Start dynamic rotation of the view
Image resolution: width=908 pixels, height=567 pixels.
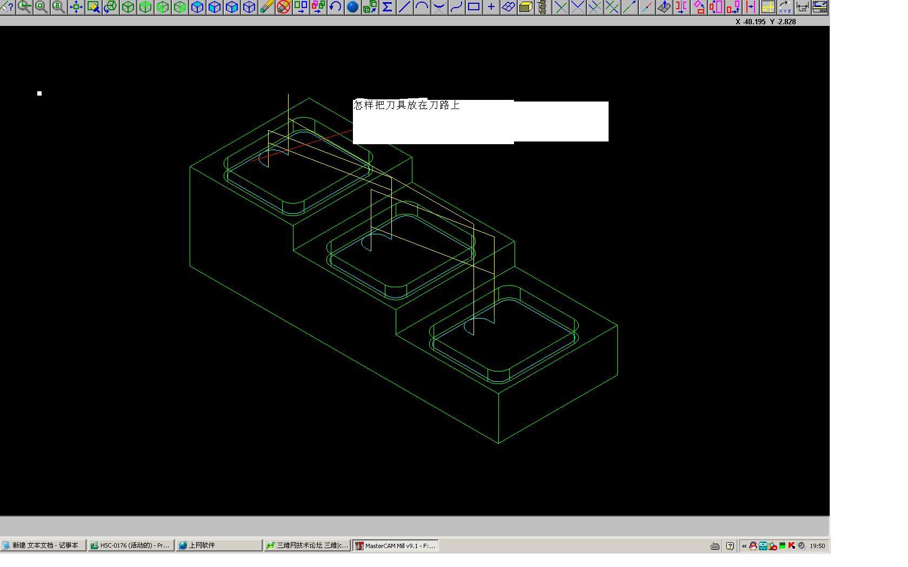click(x=111, y=7)
